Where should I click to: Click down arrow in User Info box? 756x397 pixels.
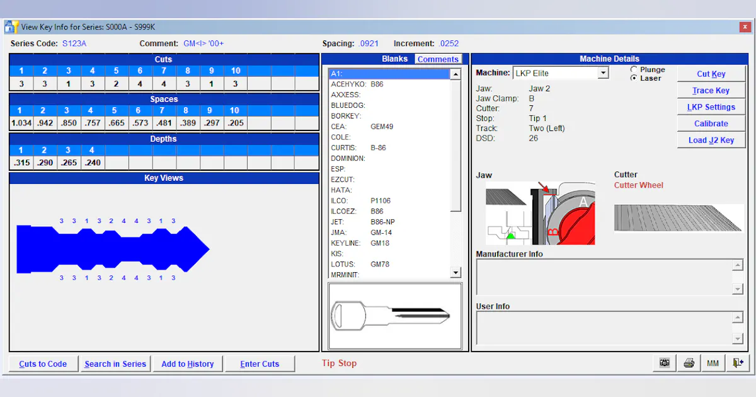pyautogui.click(x=738, y=339)
